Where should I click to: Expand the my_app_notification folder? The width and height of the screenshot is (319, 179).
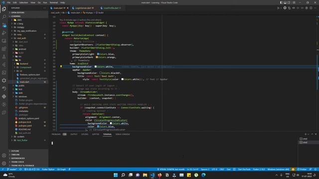(x=28, y=31)
